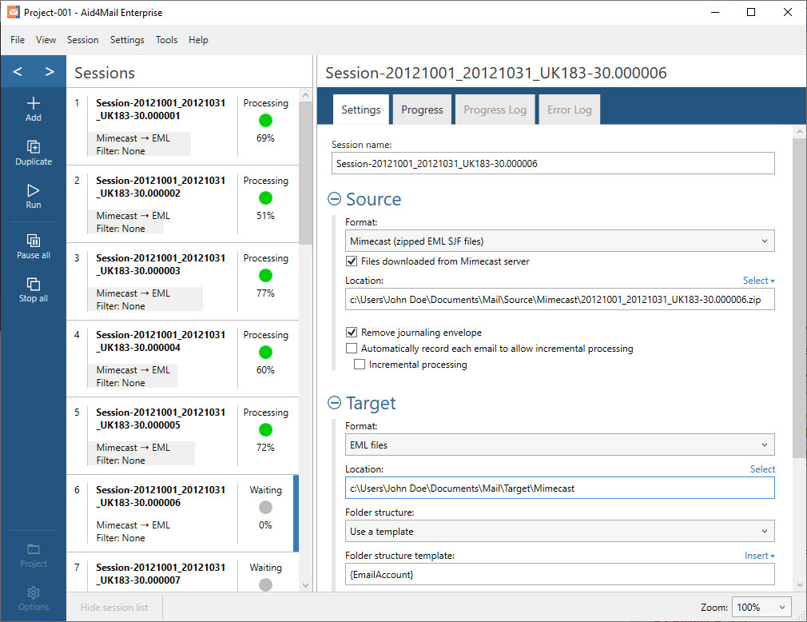Click grey waiting indicator of session 000006
This screenshot has width=807, height=622.
click(265, 507)
